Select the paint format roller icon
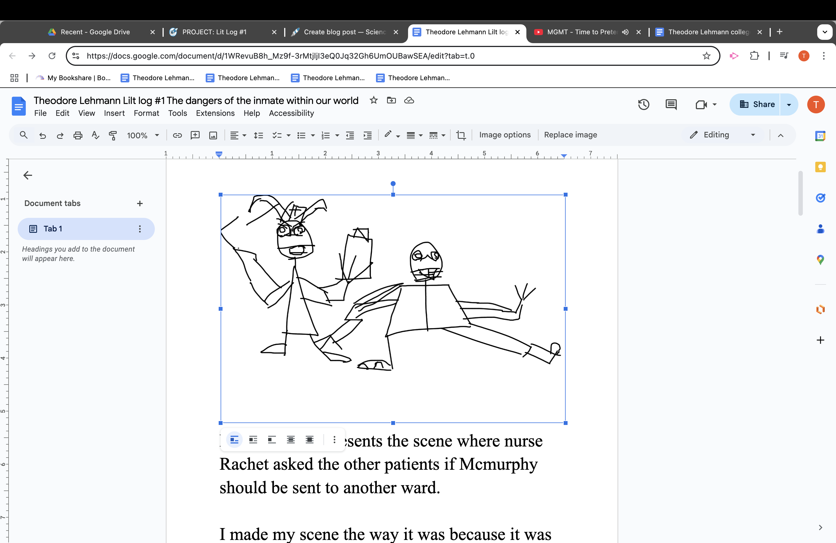The image size is (836, 543). click(x=113, y=135)
